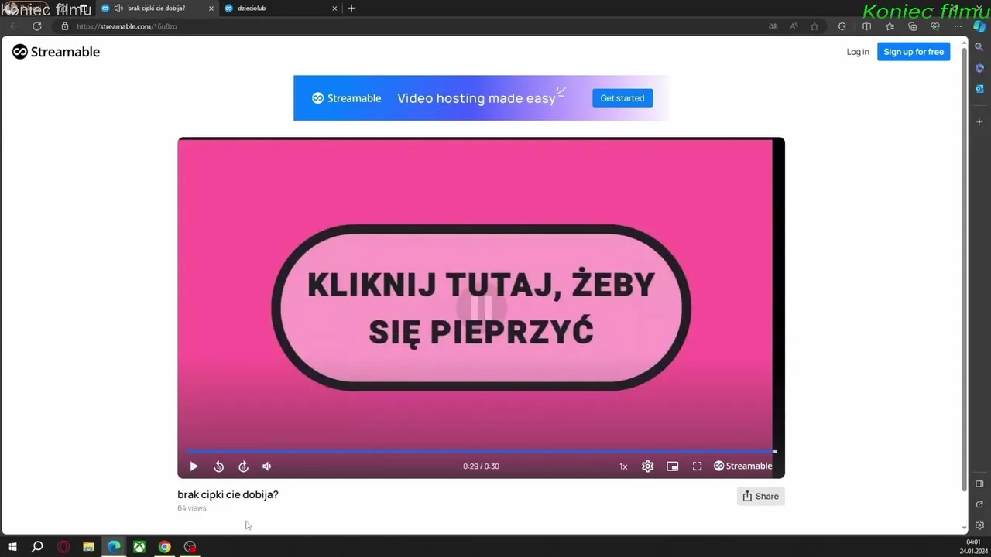Switch to Chrome from the taskbar
The height and width of the screenshot is (557, 991).
(x=165, y=547)
